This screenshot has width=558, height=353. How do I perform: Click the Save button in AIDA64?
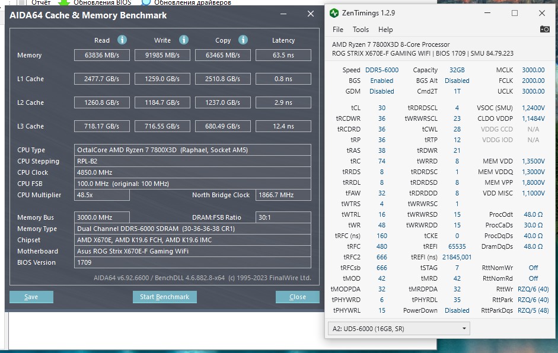[x=31, y=297]
